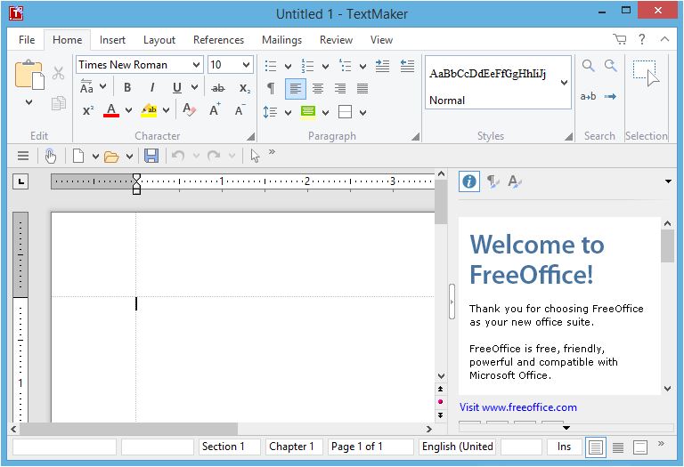Apply strikethrough formatting
This screenshot has height=467, width=684.
point(217,88)
